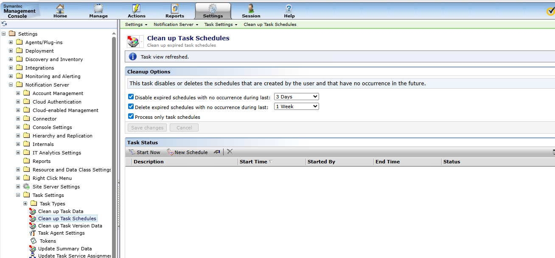The height and width of the screenshot is (258, 555).
Task: Expand the Deployment folder
Action: [x=11, y=51]
